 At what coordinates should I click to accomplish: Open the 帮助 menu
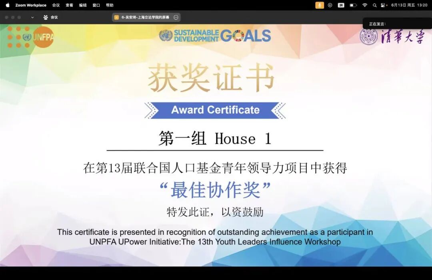click(x=109, y=5)
